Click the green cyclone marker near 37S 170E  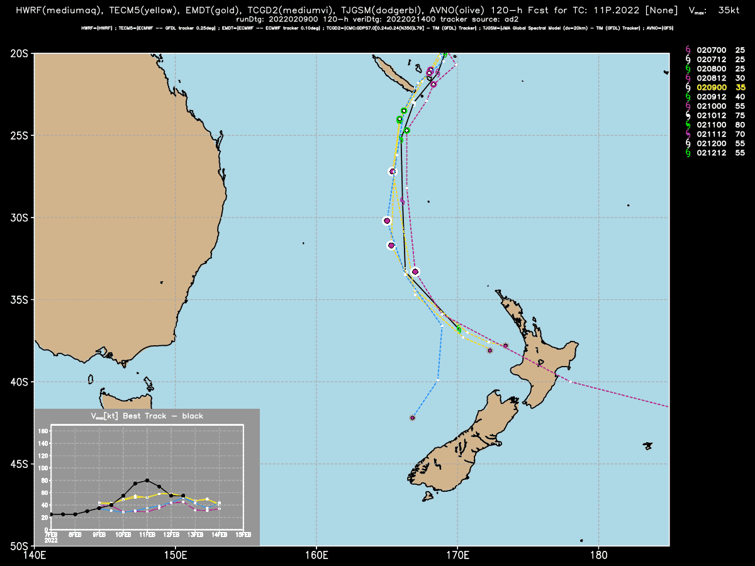tap(459, 330)
